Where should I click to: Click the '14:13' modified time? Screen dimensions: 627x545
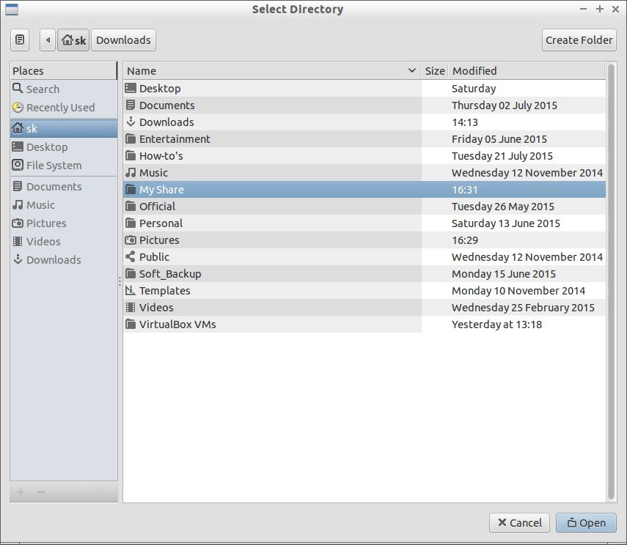click(465, 122)
